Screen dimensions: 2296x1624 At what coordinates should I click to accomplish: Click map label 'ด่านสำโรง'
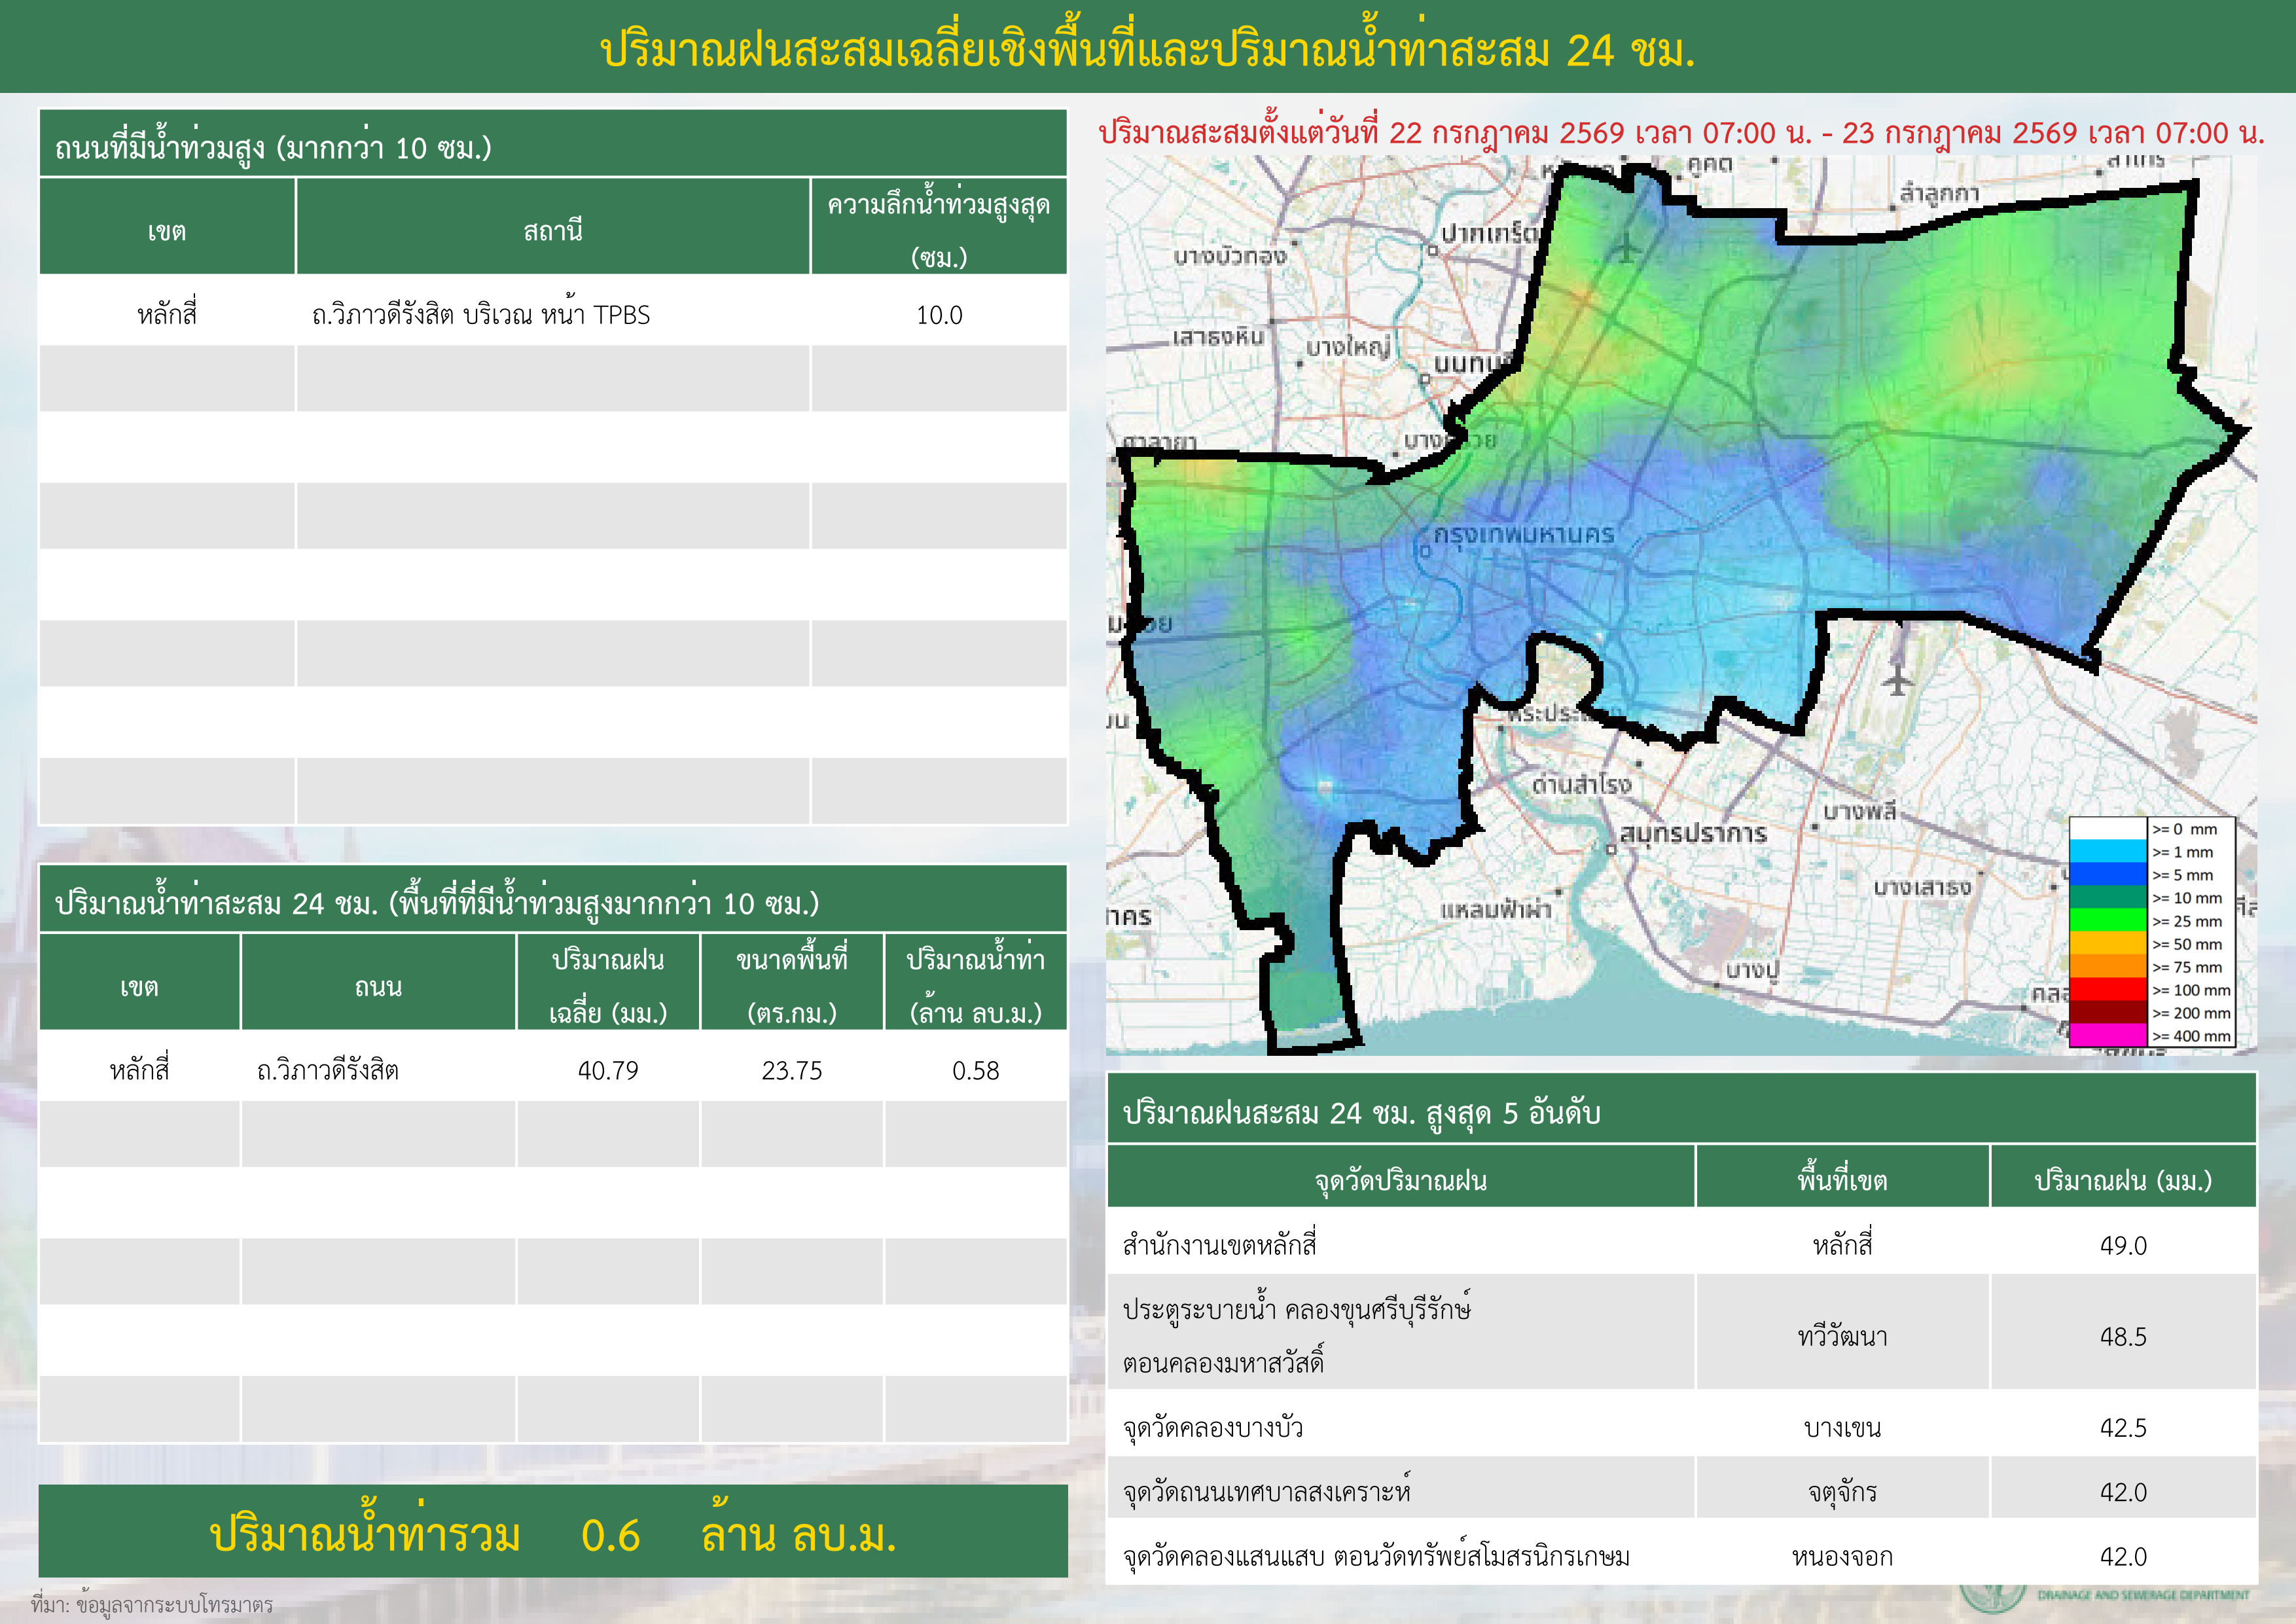(1581, 785)
